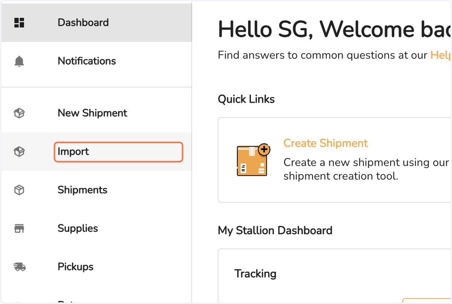
Task: Select New Shipment in the sidebar
Action: 96,113
